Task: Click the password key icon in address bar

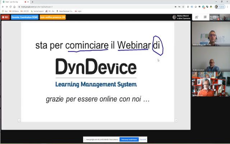Action: (x=179, y=7)
